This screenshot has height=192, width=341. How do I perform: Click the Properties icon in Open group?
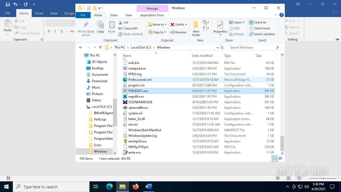coord(220,25)
